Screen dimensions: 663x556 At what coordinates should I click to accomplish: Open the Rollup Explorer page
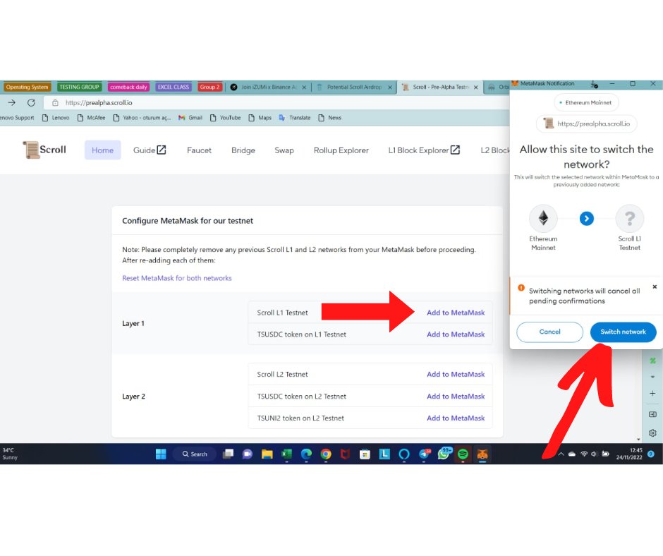[x=341, y=150]
